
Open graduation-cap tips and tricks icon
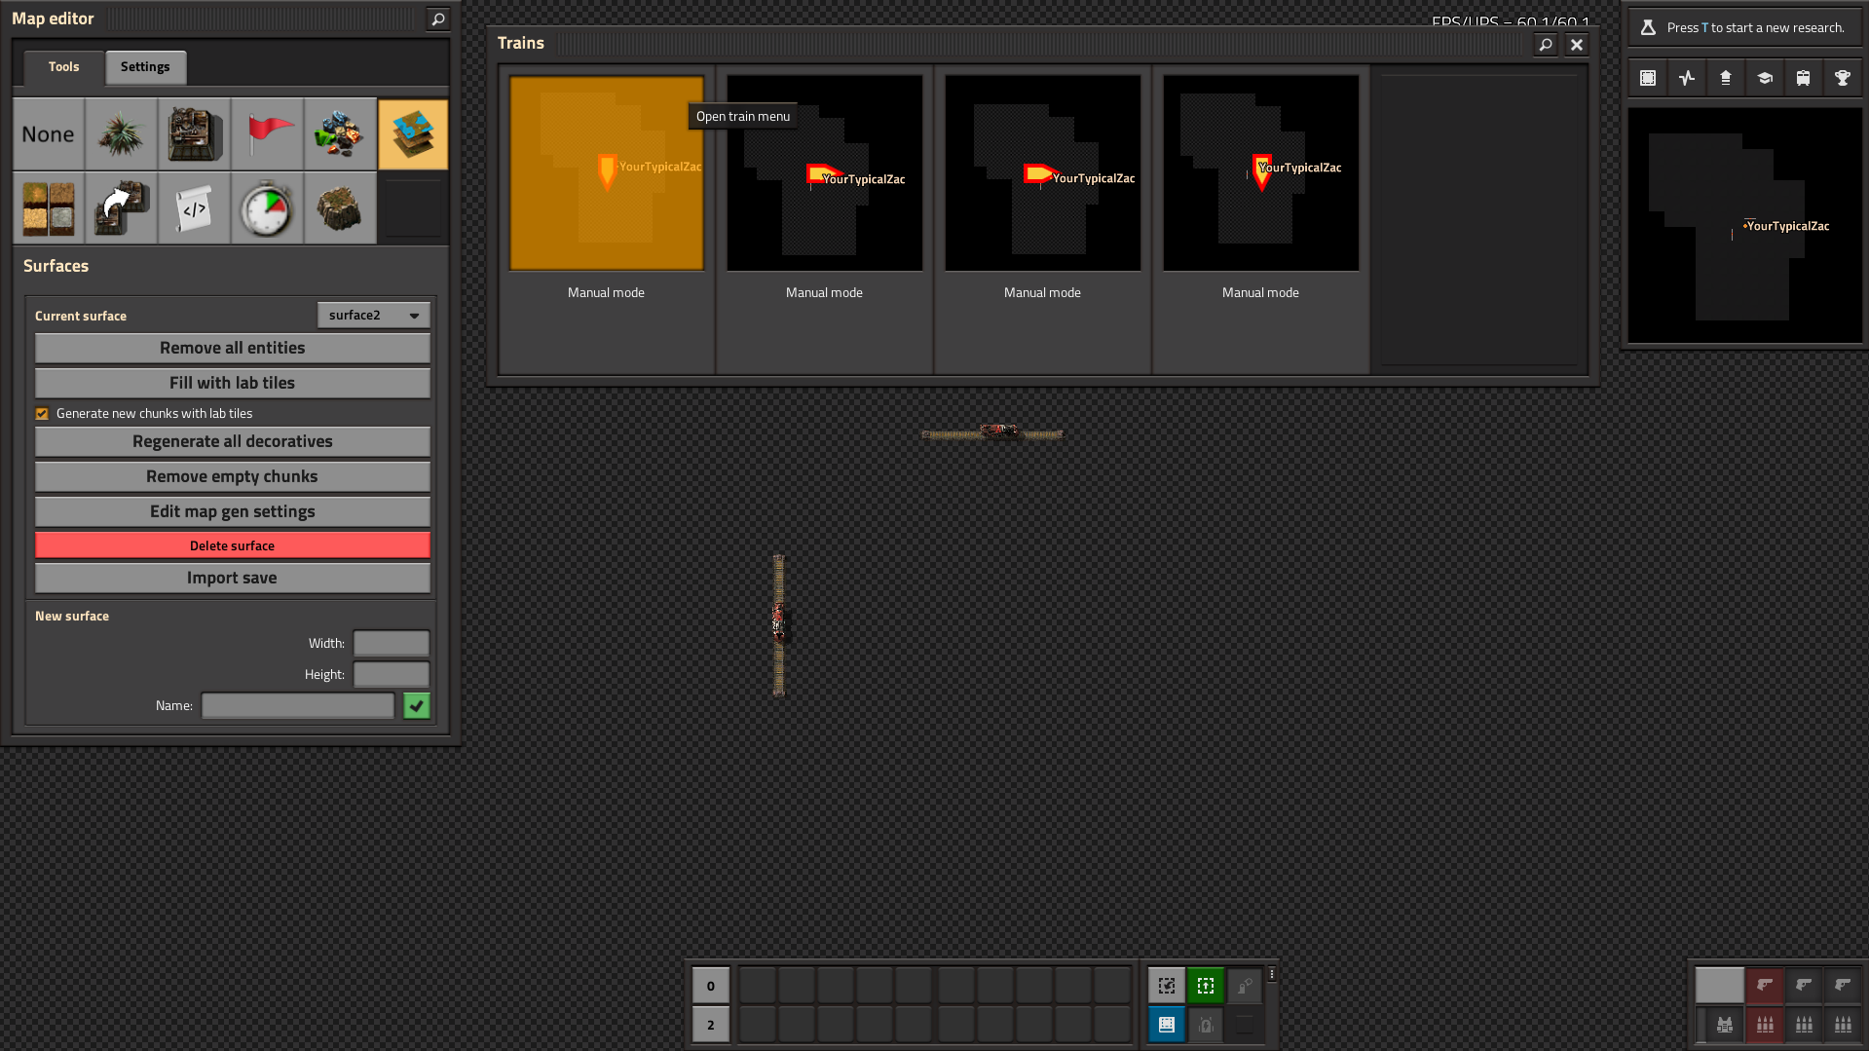(1765, 78)
